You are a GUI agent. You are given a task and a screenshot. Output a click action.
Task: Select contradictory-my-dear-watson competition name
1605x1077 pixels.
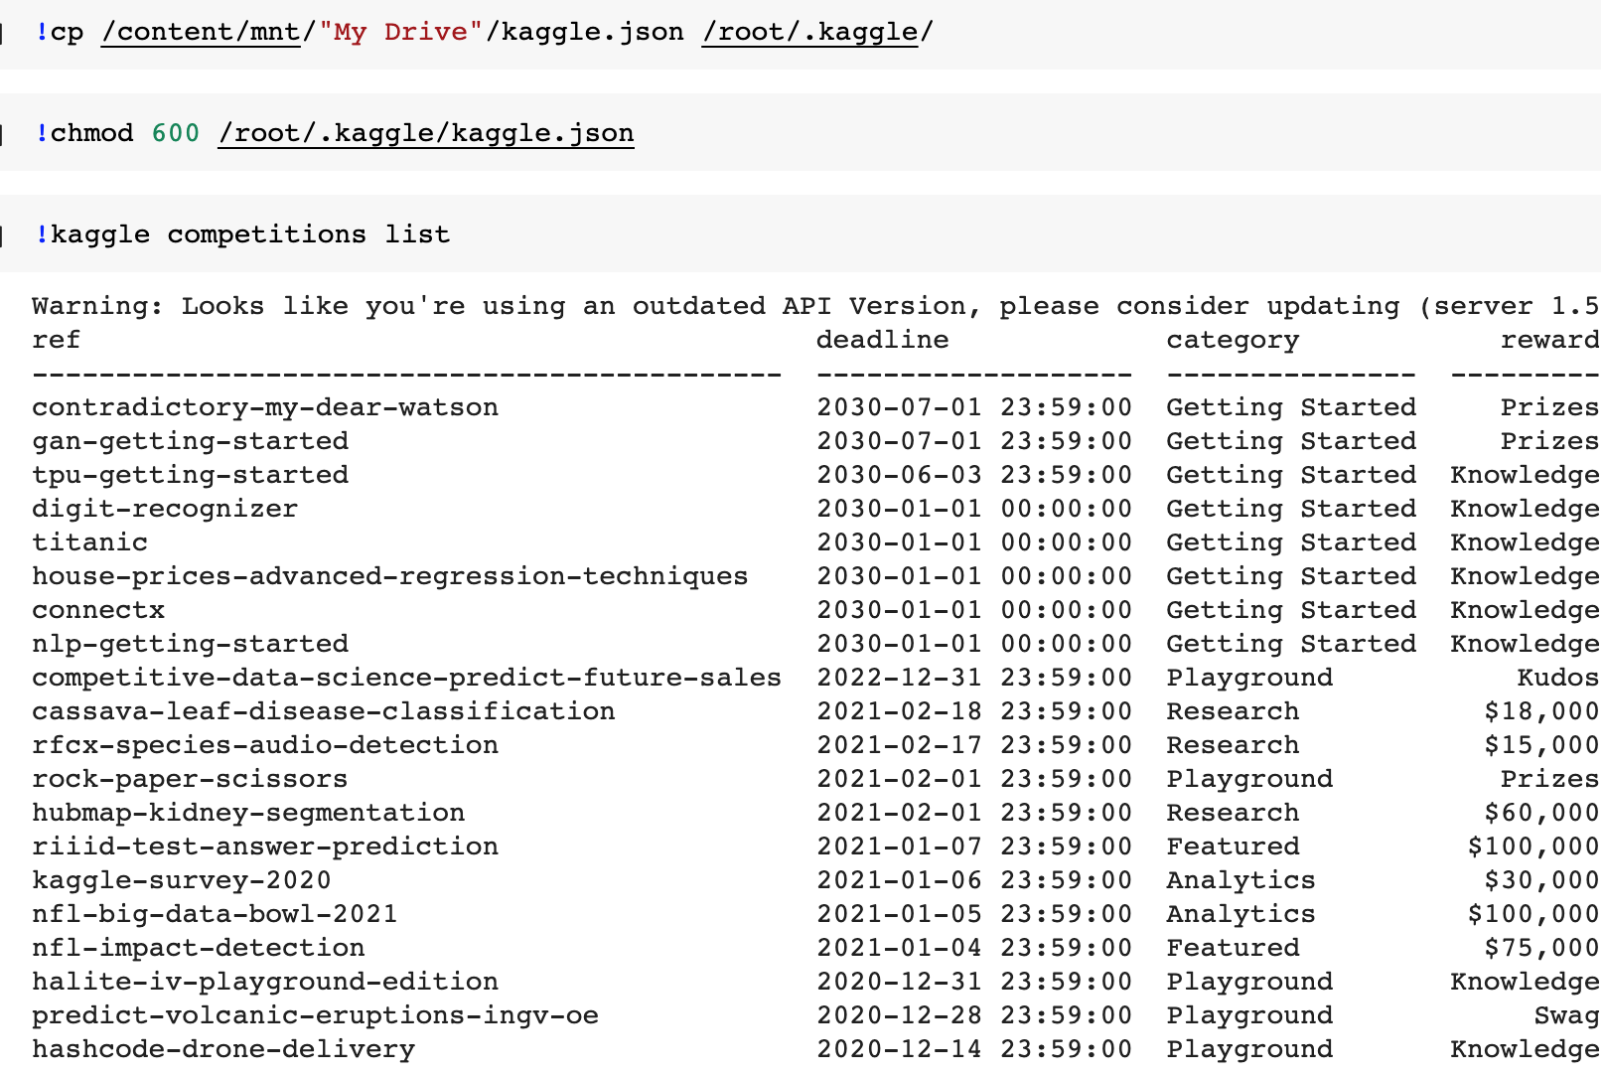(265, 407)
